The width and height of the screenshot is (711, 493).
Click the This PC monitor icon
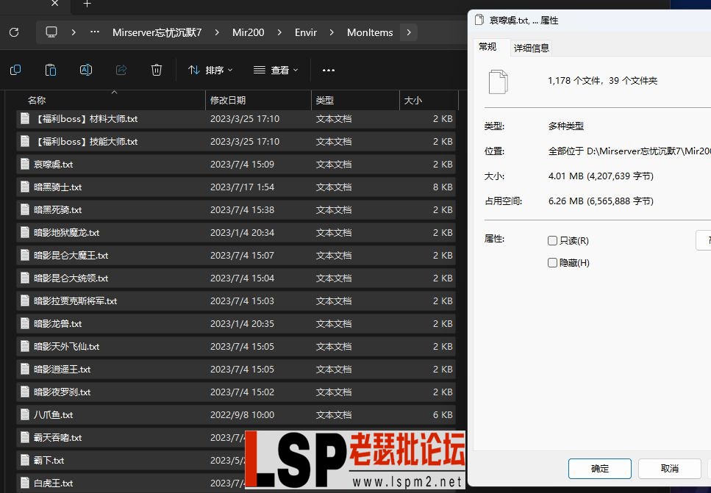pyautogui.click(x=51, y=32)
